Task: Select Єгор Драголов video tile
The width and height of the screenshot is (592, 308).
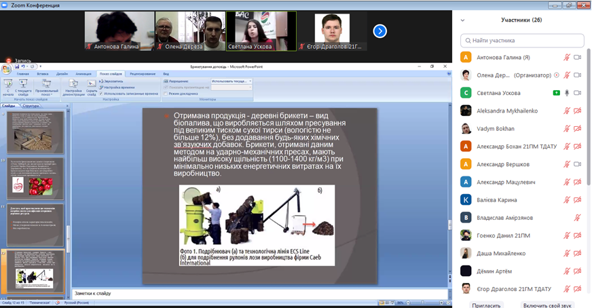Action: click(x=332, y=31)
